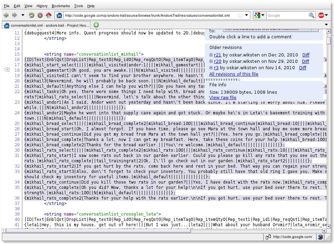Viewport: 334px width, 244px height.
Task: Expand revision r3 details
Action: 211,68
